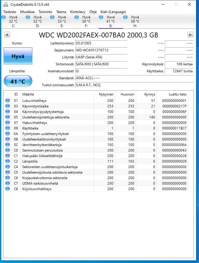Select the UDMA-tarkistusvirheitä attribute name

pyautogui.click(x=40, y=183)
